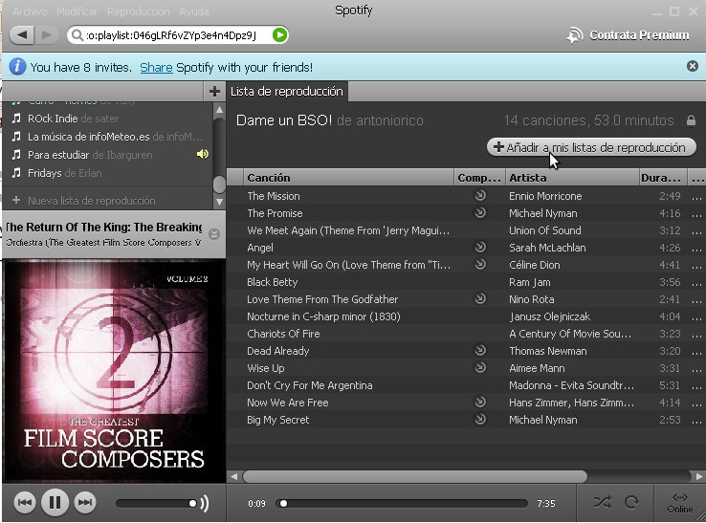Click artist Ennio Morricone
Image resolution: width=706 pixels, height=523 pixels.
pyautogui.click(x=545, y=196)
